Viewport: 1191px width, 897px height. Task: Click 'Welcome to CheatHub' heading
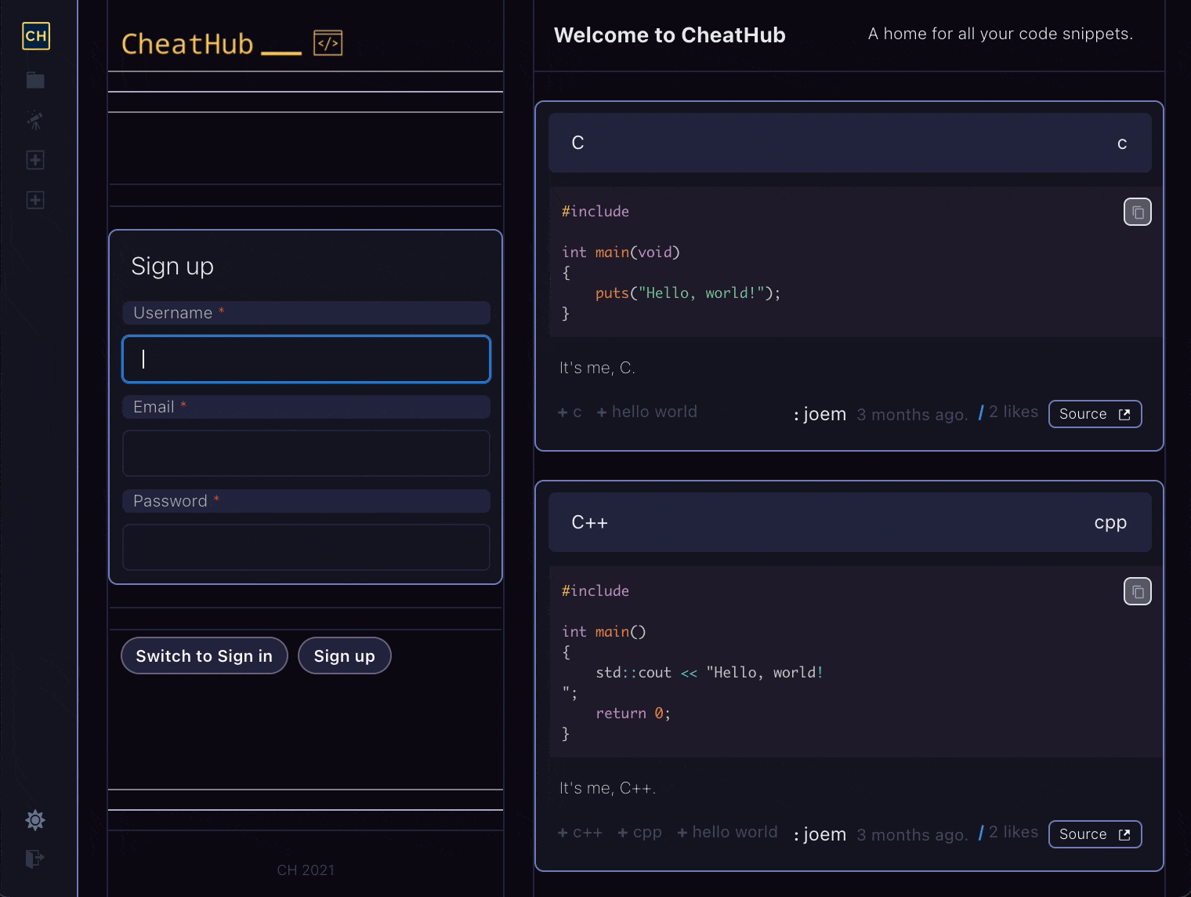670,35
